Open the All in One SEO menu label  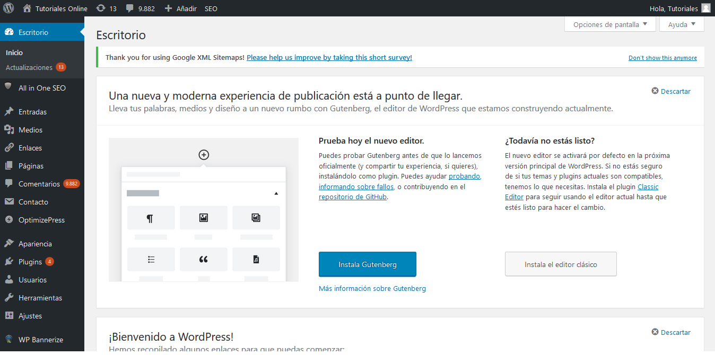tap(42, 88)
